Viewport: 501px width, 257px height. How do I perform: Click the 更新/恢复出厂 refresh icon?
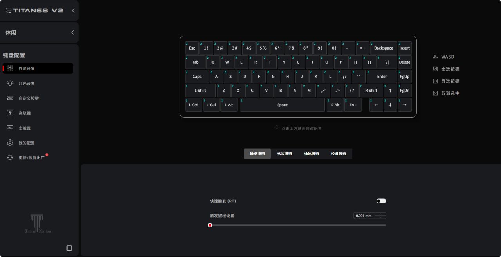coord(10,157)
